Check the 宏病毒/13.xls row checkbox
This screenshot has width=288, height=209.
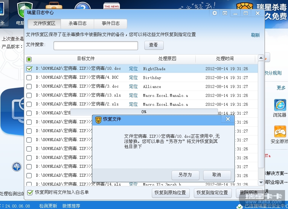pos(29,95)
